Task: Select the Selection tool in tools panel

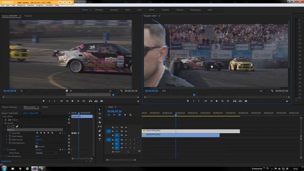Action: [x=100, y=110]
